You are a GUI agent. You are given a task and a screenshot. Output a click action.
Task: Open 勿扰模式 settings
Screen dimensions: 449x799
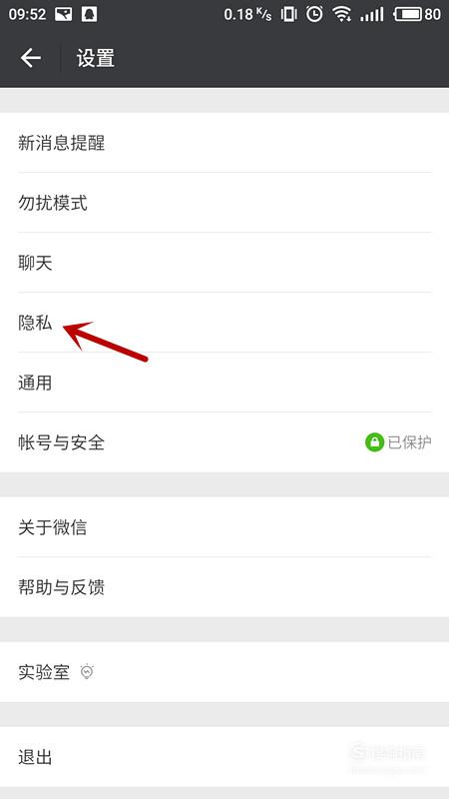pyautogui.click(x=224, y=203)
